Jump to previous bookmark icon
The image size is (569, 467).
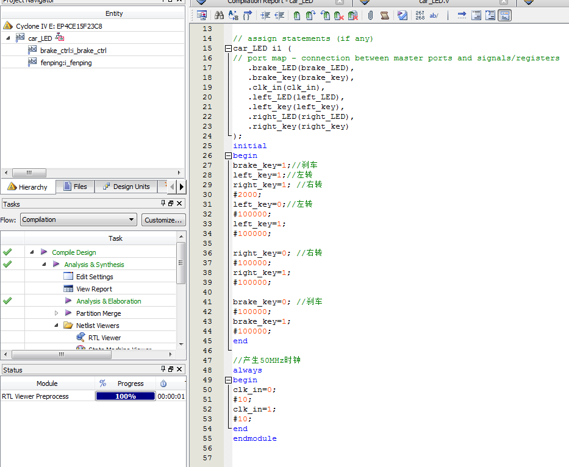click(325, 15)
